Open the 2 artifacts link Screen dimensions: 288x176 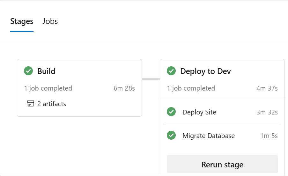coord(52,104)
